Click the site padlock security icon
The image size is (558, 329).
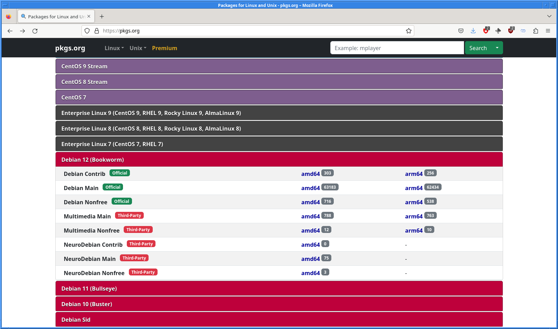pyautogui.click(x=97, y=31)
